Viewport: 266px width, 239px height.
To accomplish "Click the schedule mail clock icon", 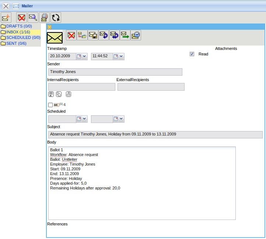I will pyautogui.click(x=136, y=35).
